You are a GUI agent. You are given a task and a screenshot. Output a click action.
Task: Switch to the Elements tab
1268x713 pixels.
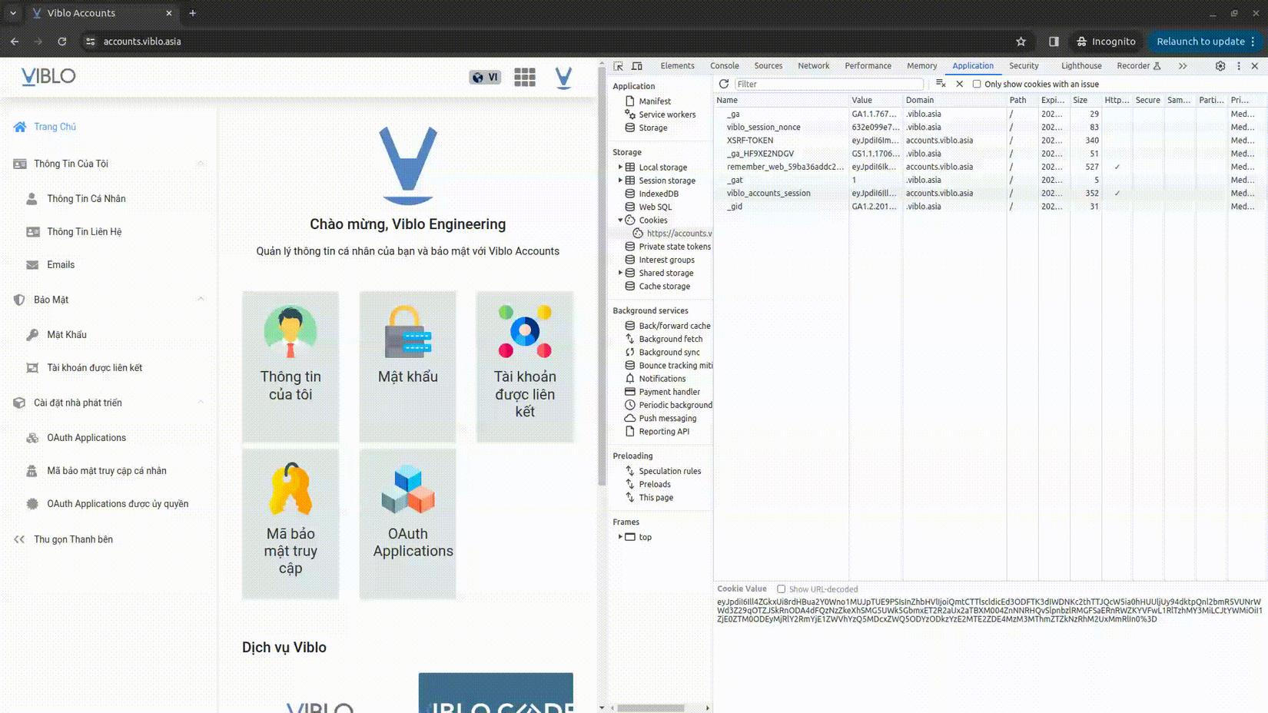(x=677, y=66)
